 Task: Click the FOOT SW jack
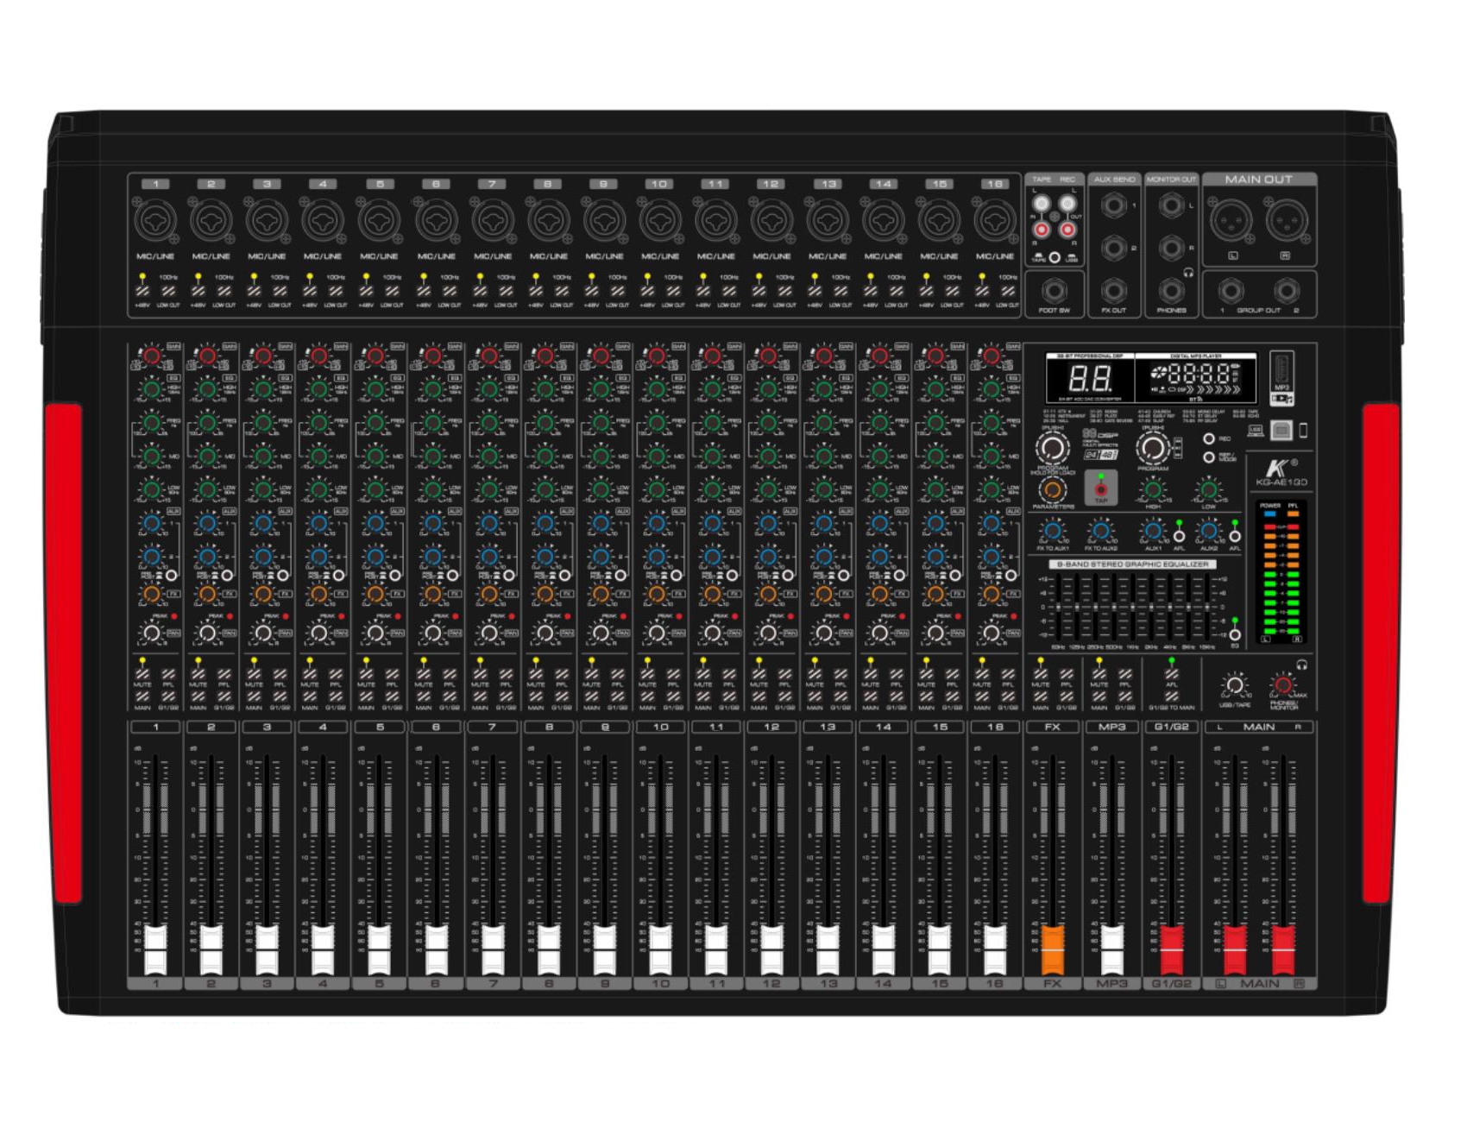[x=1053, y=291]
